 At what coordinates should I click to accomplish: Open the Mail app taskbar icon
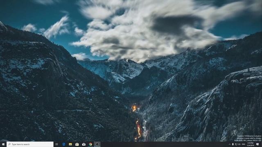pyautogui.click(x=84, y=144)
